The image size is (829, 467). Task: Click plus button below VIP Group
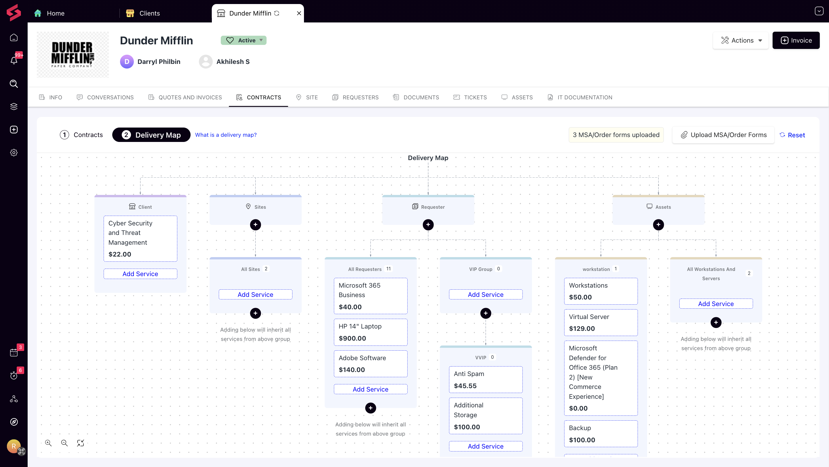[486, 313]
